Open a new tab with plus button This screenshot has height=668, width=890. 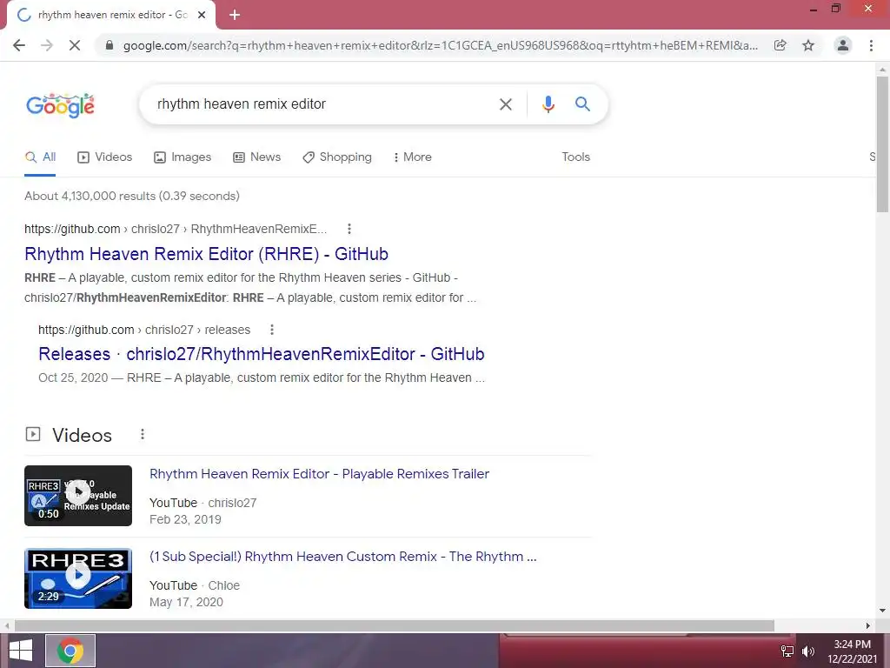point(235,15)
